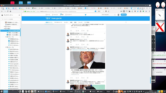This screenshot has width=166, height=93.
Task: Click the Twitter bird logo in header
Action: click(86, 15)
